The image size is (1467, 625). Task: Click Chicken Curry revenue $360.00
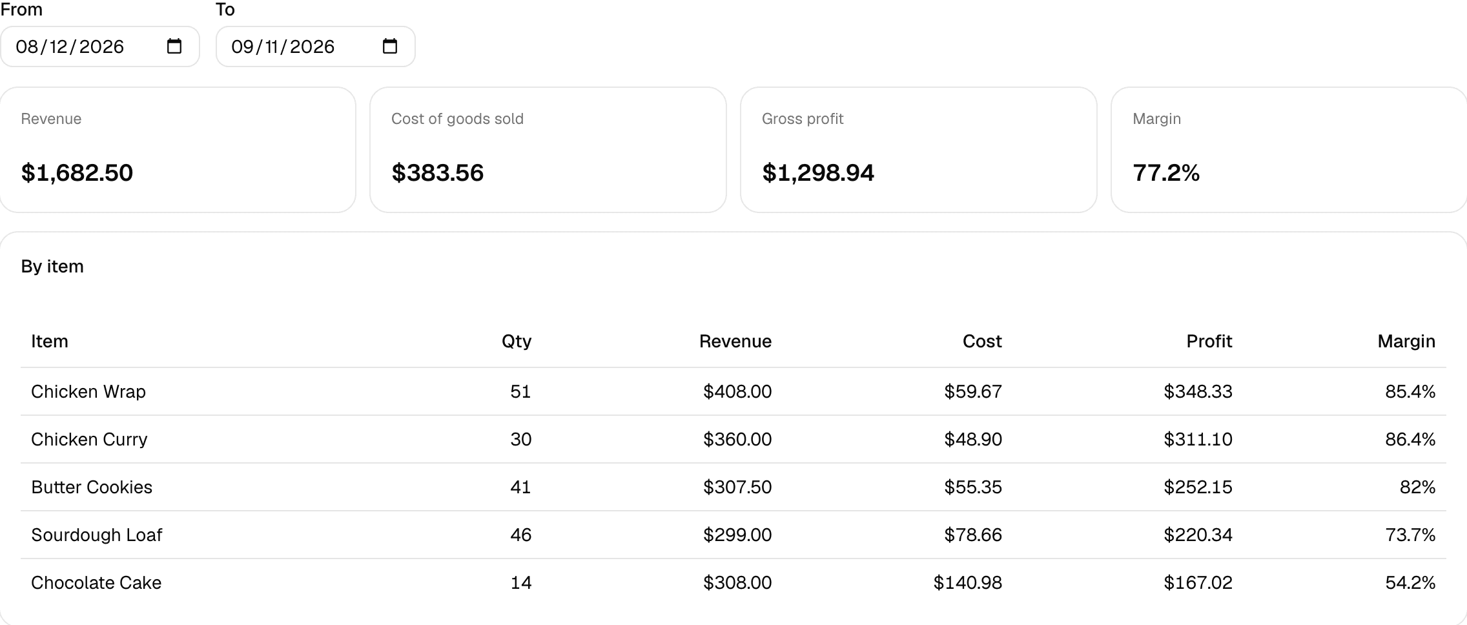[737, 440]
